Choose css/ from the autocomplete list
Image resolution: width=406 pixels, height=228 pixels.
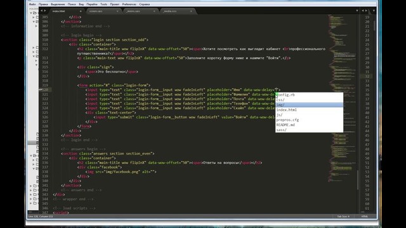coord(309,100)
